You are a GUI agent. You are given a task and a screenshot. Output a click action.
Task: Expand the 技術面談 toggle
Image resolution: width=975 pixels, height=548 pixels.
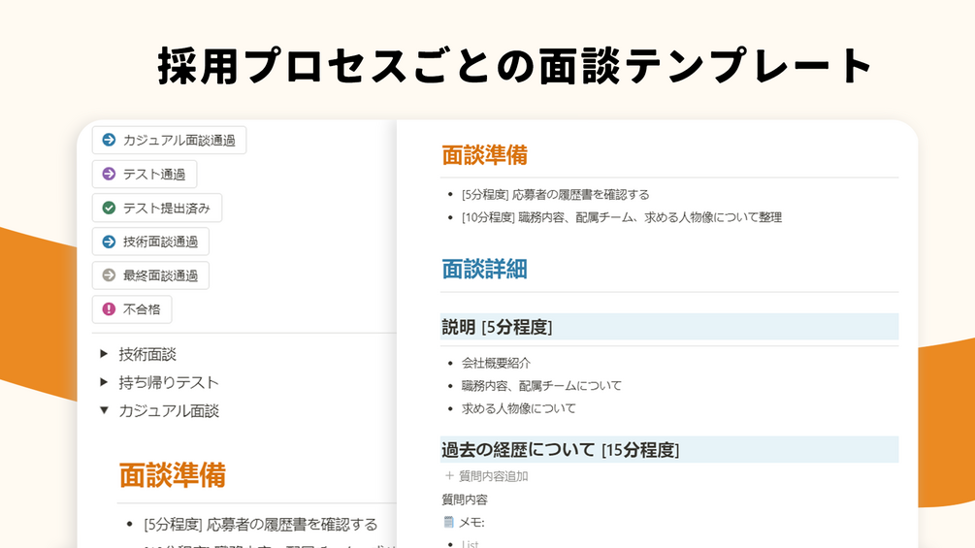(x=104, y=354)
